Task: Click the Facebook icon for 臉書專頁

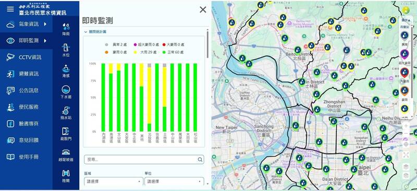Action: click(x=10, y=123)
